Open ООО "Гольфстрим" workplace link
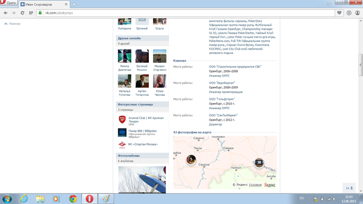The image size is (363, 204). coord(222,99)
